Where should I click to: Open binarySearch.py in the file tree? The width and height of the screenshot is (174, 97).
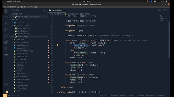(24, 28)
